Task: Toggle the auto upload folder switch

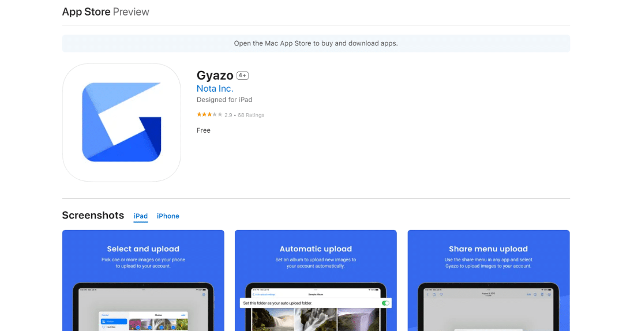Action: (385, 303)
